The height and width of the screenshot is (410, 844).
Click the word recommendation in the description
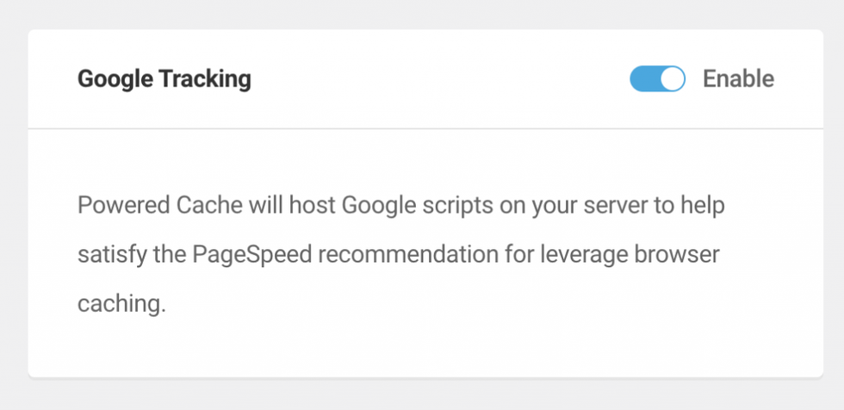click(x=408, y=254)
